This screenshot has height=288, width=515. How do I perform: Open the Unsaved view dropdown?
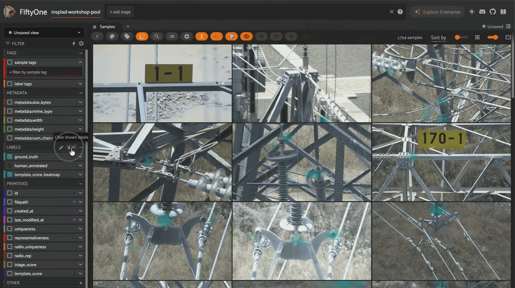point(44,33)
